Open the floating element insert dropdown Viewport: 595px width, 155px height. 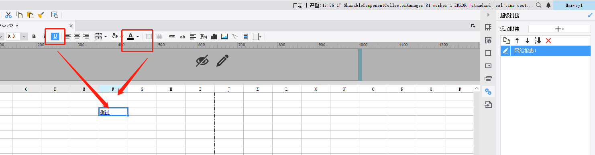coord(257,37)
